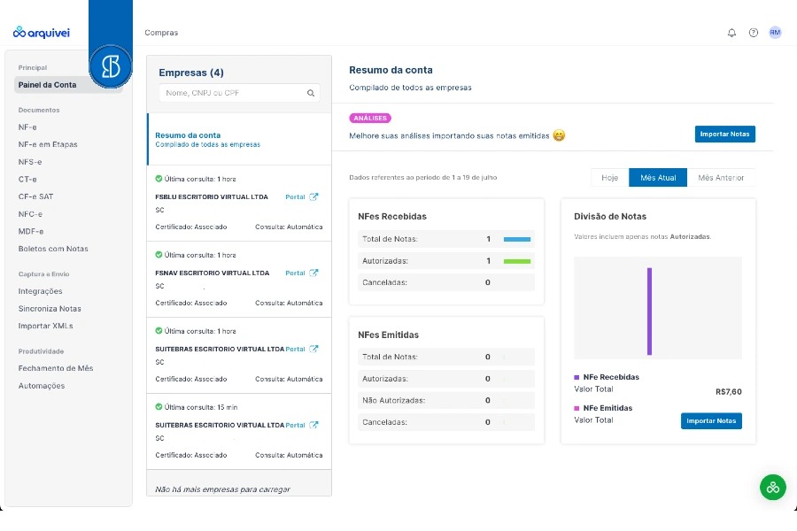Click Importar Notas in the Análises banner
Screen dimensions: 797x531
point(724,135)
